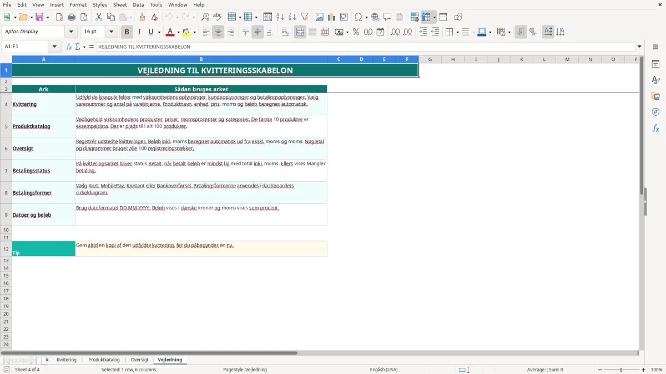Click the Zoom In plus button
This screenshot has height=374, width=666.
[x=644, y=370]
